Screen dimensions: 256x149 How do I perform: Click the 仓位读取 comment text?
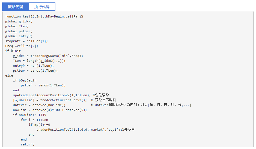[102, 95]
